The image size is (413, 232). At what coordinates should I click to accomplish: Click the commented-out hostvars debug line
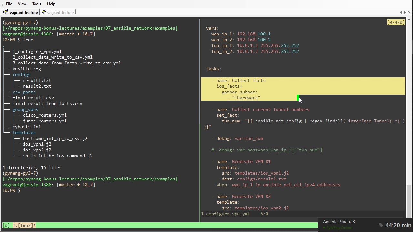coord(267,150)
